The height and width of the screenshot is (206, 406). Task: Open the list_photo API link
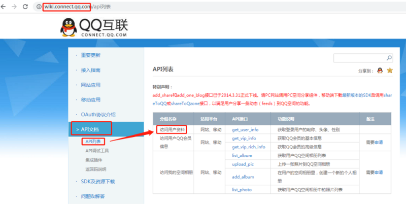[242, 190]
